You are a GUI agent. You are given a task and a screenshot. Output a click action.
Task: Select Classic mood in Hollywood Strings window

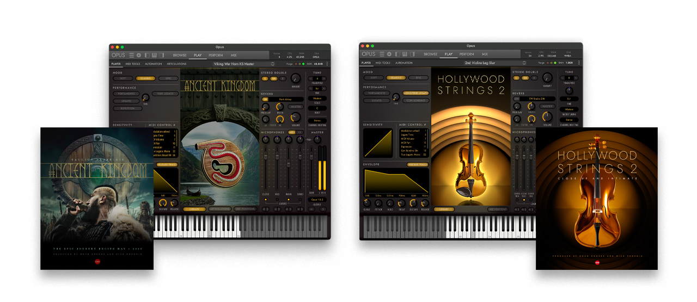point(396,78)
